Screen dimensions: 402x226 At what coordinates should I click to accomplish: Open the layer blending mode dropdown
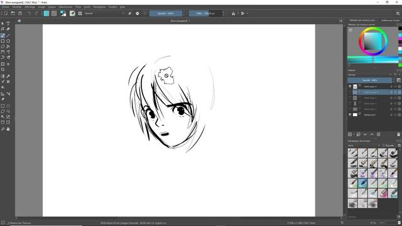(370, 75)
